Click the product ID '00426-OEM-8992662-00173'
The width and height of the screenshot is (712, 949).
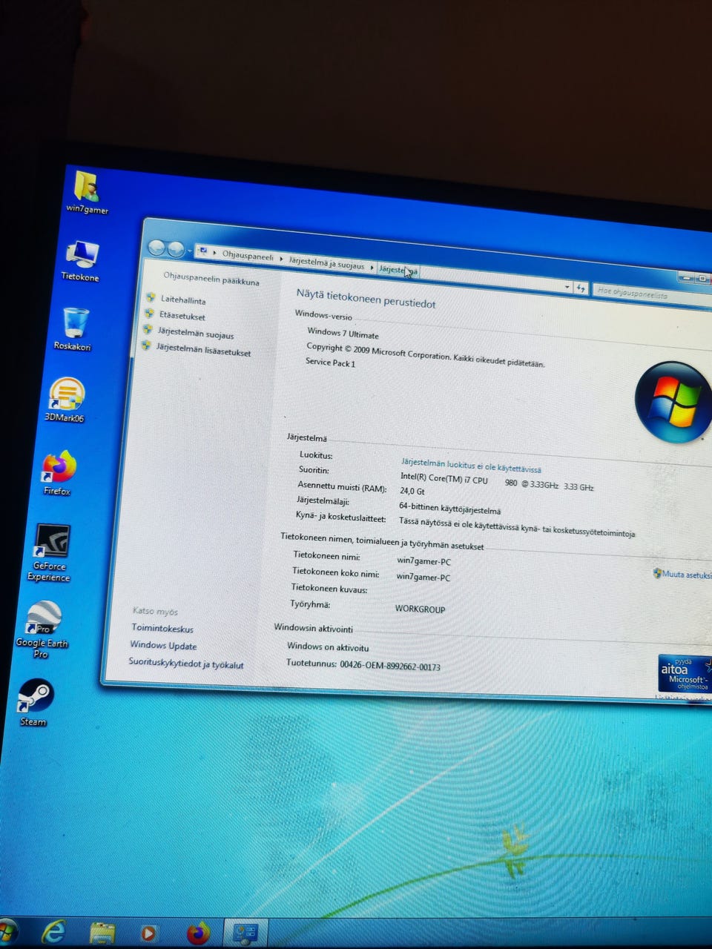pos(390,666)
